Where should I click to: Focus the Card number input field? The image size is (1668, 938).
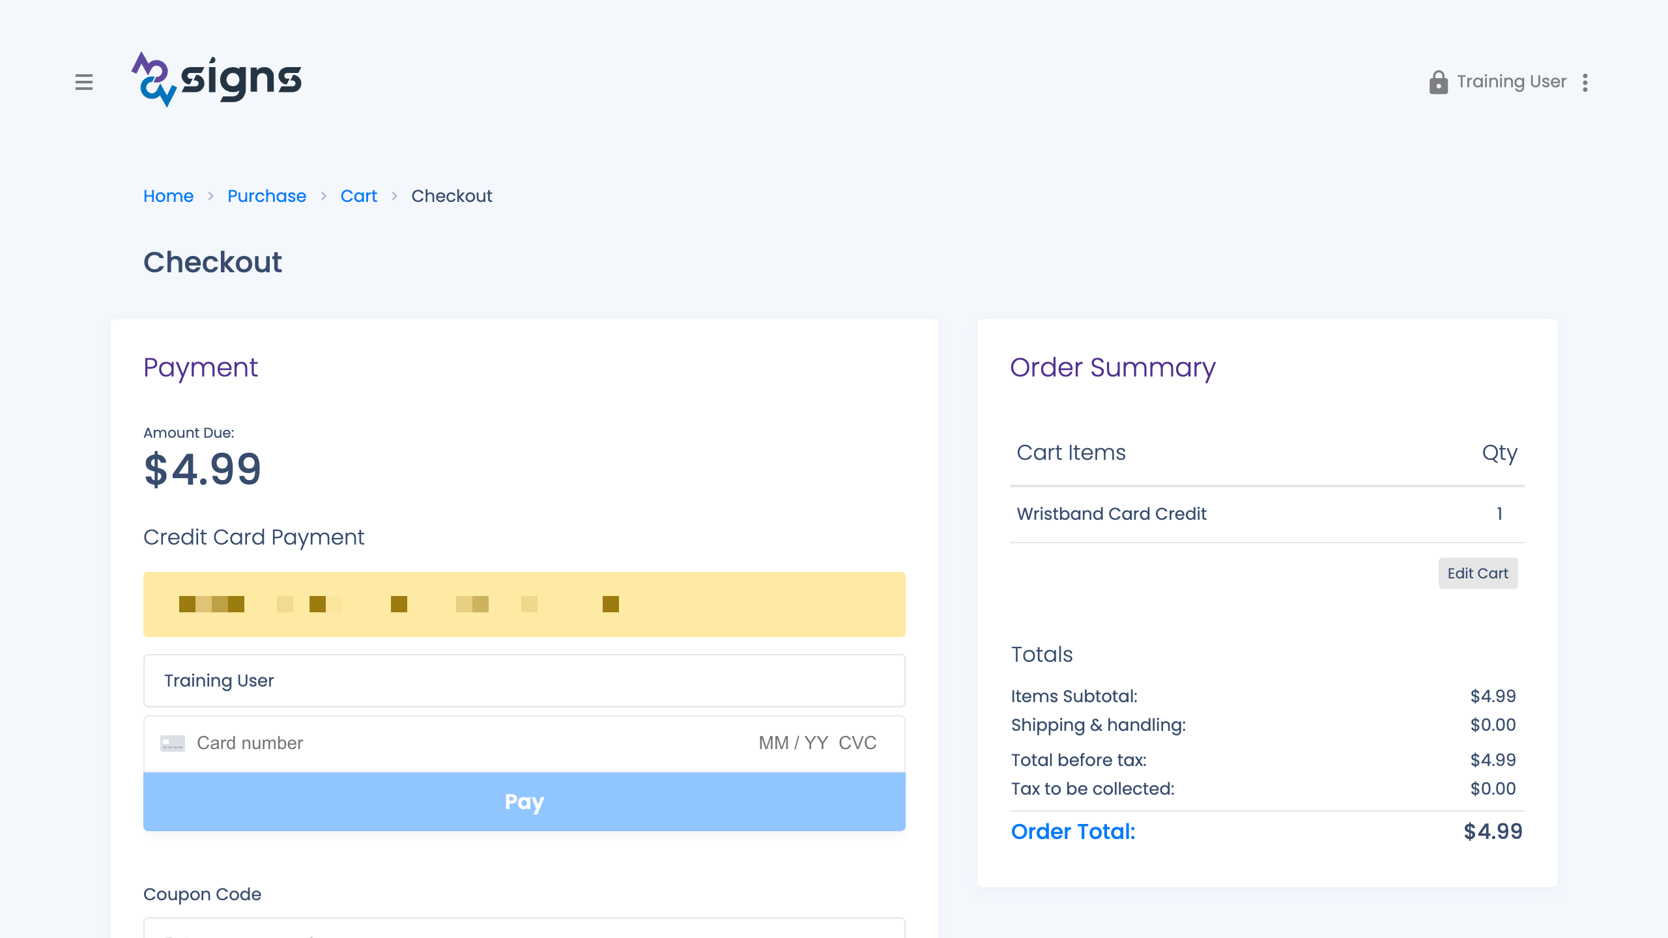click(391, 743)
